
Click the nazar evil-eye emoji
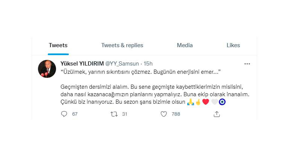click(222, 102)
